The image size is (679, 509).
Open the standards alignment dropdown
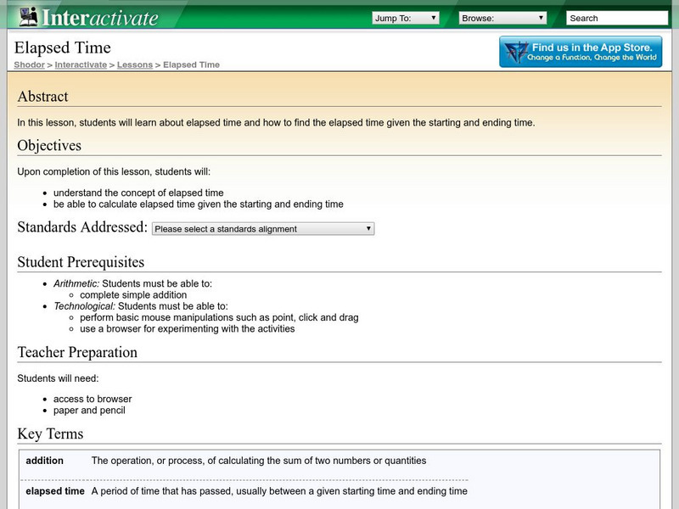pos(263,228)
